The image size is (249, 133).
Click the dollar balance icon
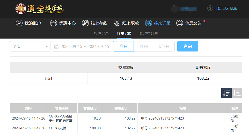210,8
